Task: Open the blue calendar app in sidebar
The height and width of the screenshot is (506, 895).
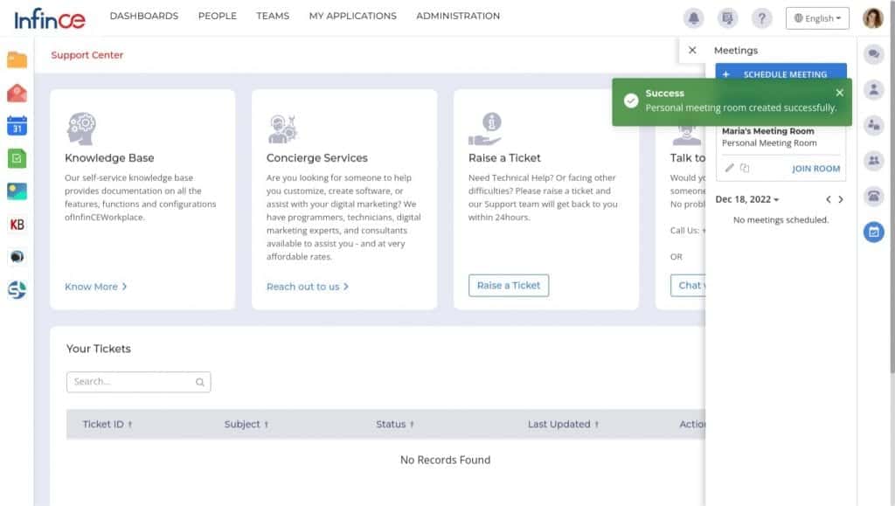Action: coord(17,126)
